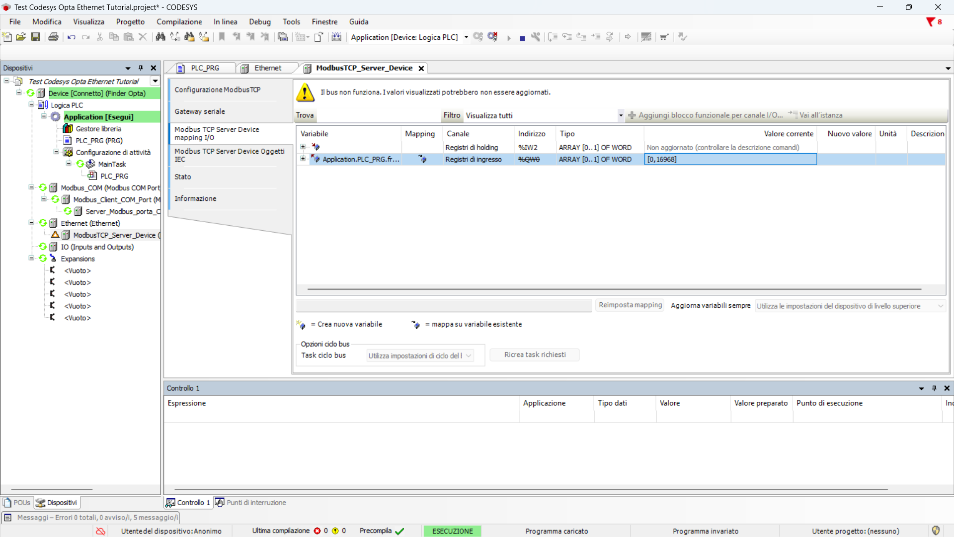The image size is (954, 537).
Task: Click the Logout device icon
Action: click(x=492, y=37)
